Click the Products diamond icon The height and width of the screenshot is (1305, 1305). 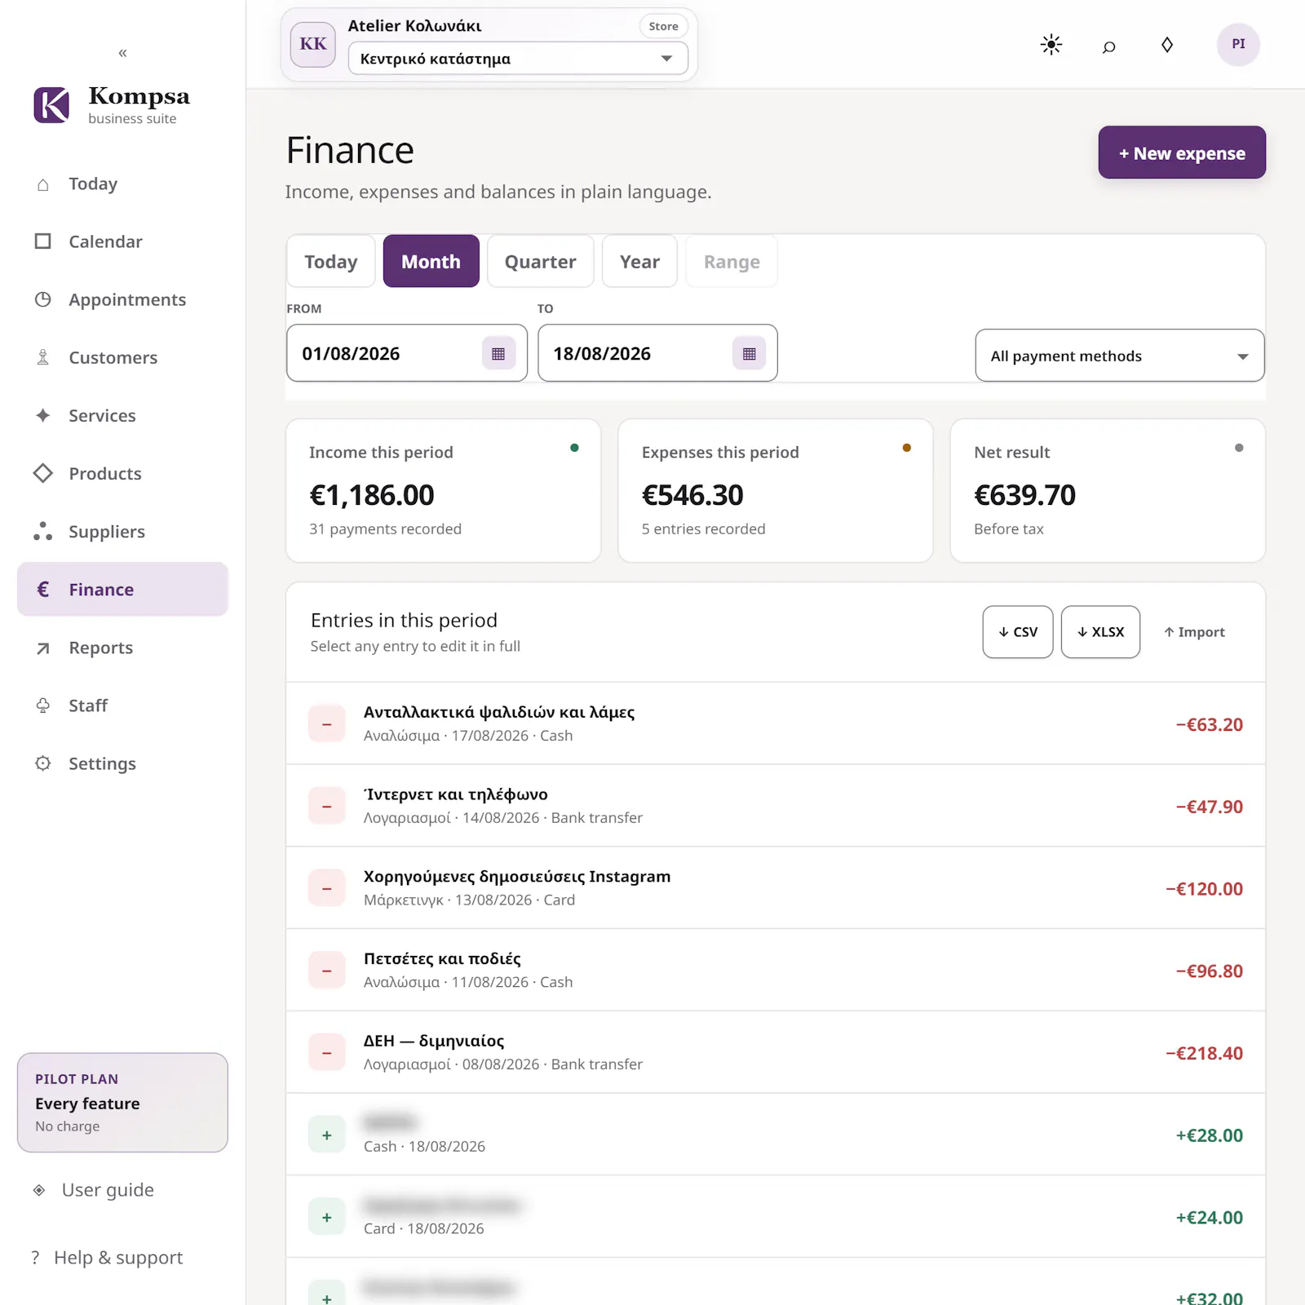(43, 473)
